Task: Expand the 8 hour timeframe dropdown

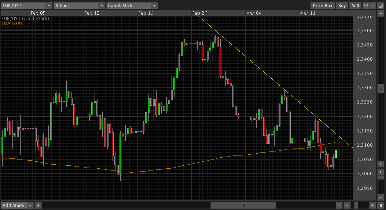Action: [x=102, y=5]
